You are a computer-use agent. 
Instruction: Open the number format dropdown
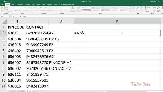(68, 8)
